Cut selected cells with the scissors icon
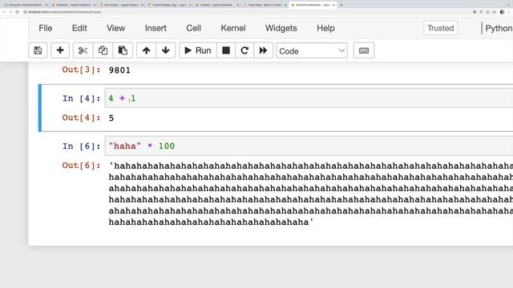The image size is (513, 288). click(83, 50)
